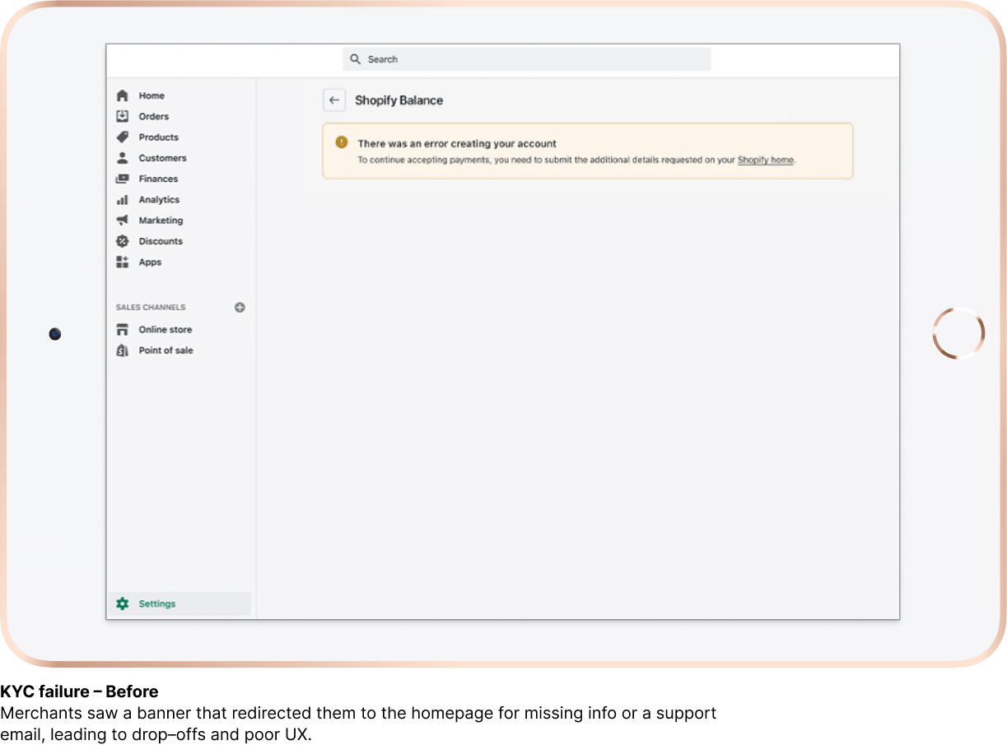Click the Shopify Balance page title
1007x745 pixels.
click(399, 100)
